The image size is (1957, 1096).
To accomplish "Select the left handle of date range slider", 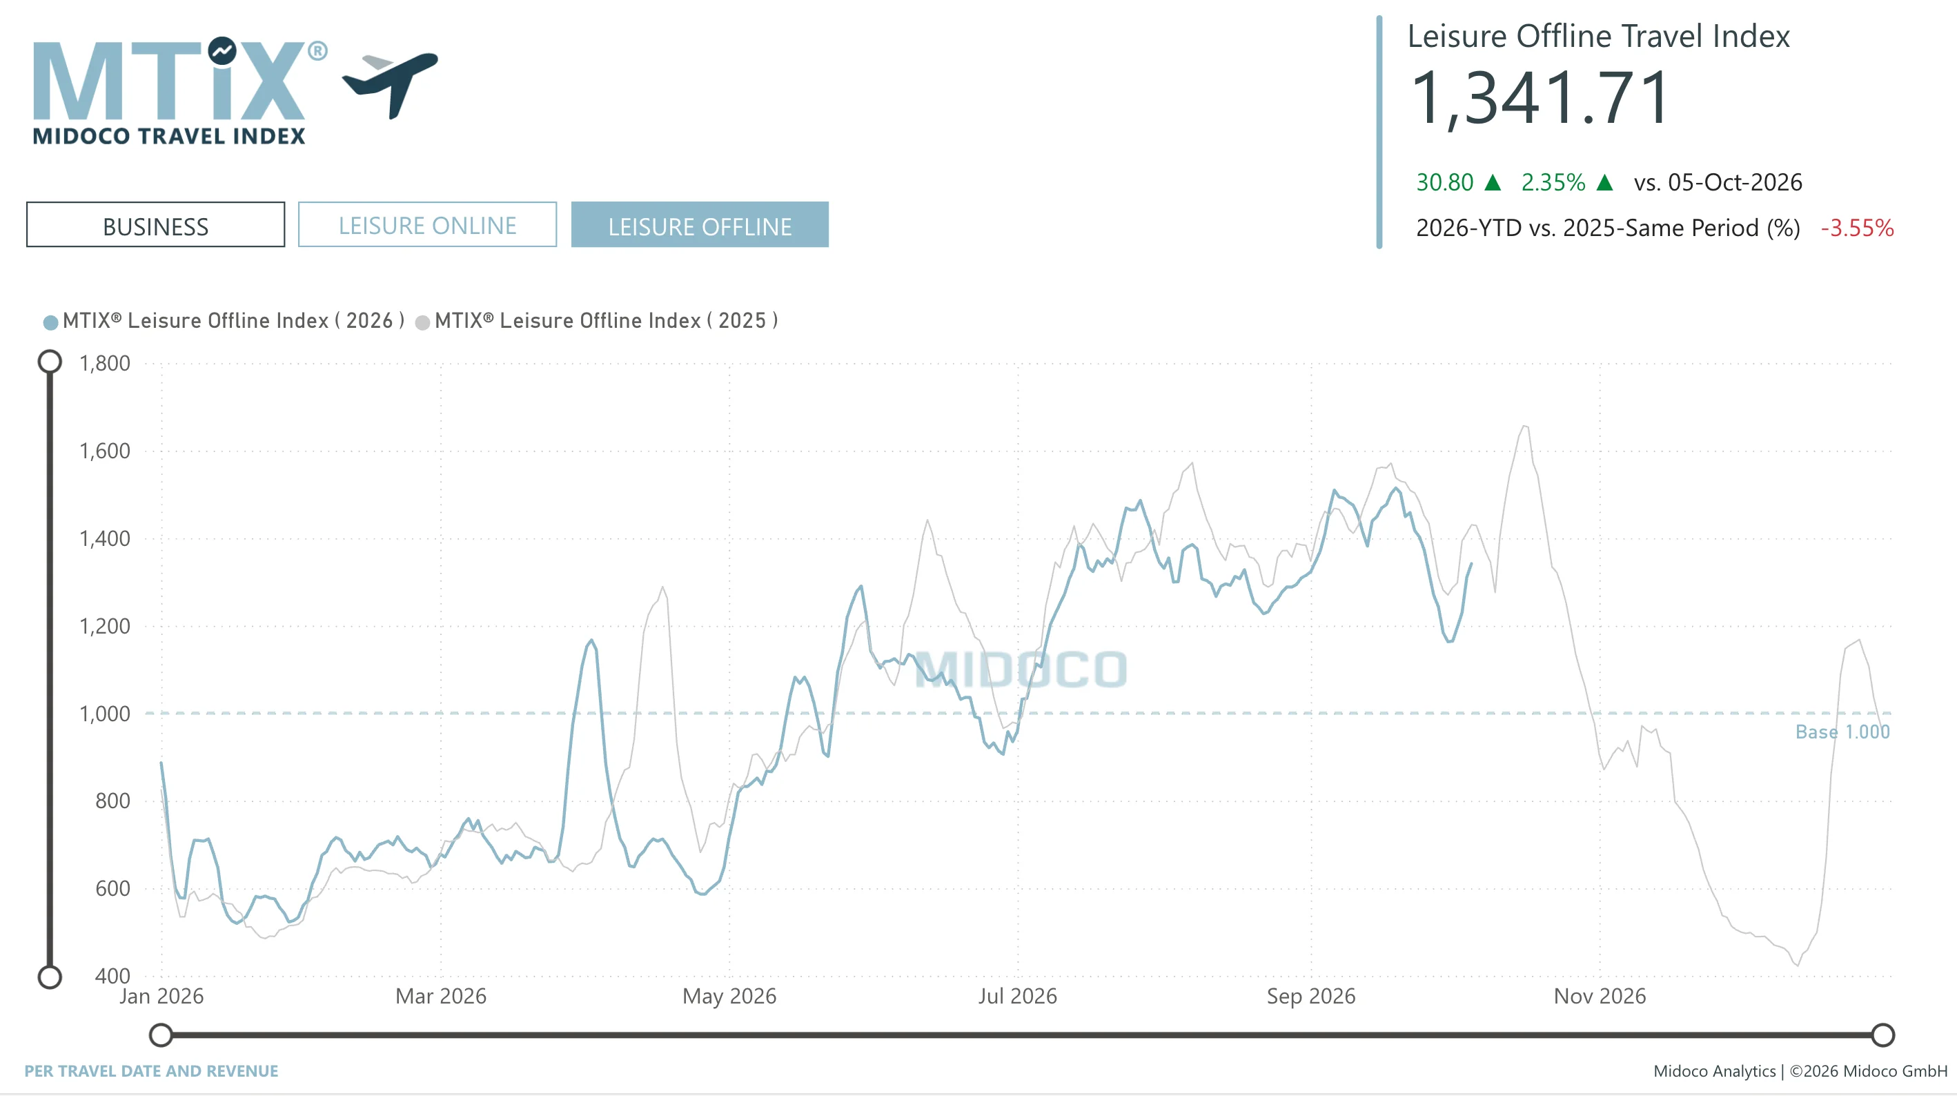I will click(x=161, y=1035).
